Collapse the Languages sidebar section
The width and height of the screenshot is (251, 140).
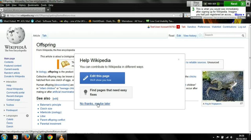4,116
